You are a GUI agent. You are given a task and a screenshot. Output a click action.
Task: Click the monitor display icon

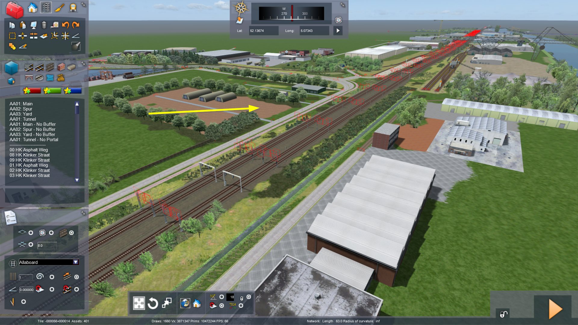(33, 25)
